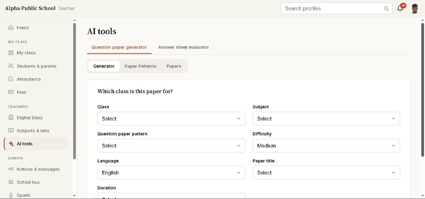Click 'Which class is this paper for?' text
This screenshot has height=199, width=425.
point(135,91)
